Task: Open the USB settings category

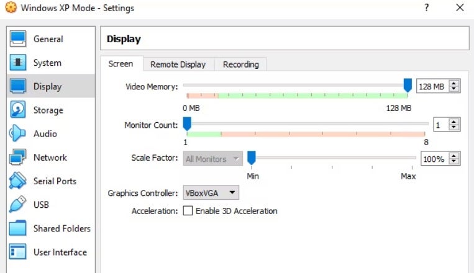Action: click(x=51, y=205)
